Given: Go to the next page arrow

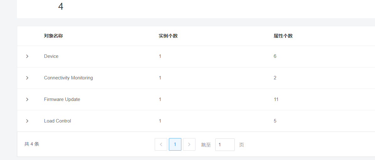Looking at the screenshot, I should [189, 144].
